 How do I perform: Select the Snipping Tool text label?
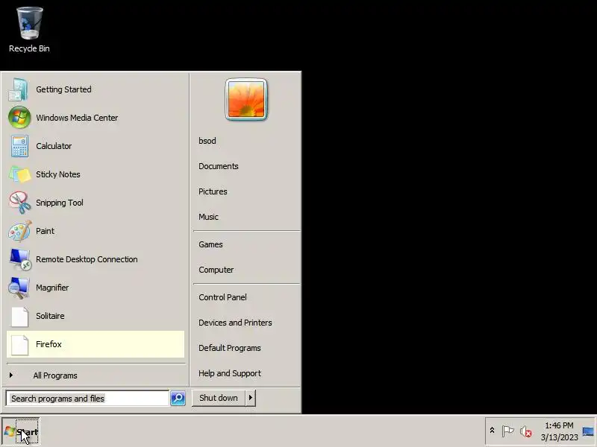click(x=60, y=203)
